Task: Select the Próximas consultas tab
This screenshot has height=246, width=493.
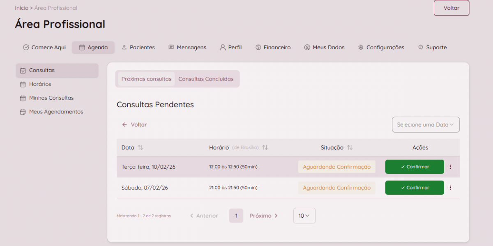Action: [x=146, y=79]
